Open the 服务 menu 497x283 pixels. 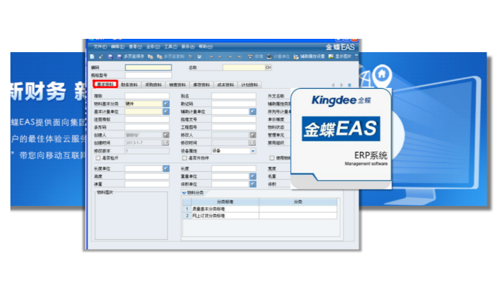[188, 46]
